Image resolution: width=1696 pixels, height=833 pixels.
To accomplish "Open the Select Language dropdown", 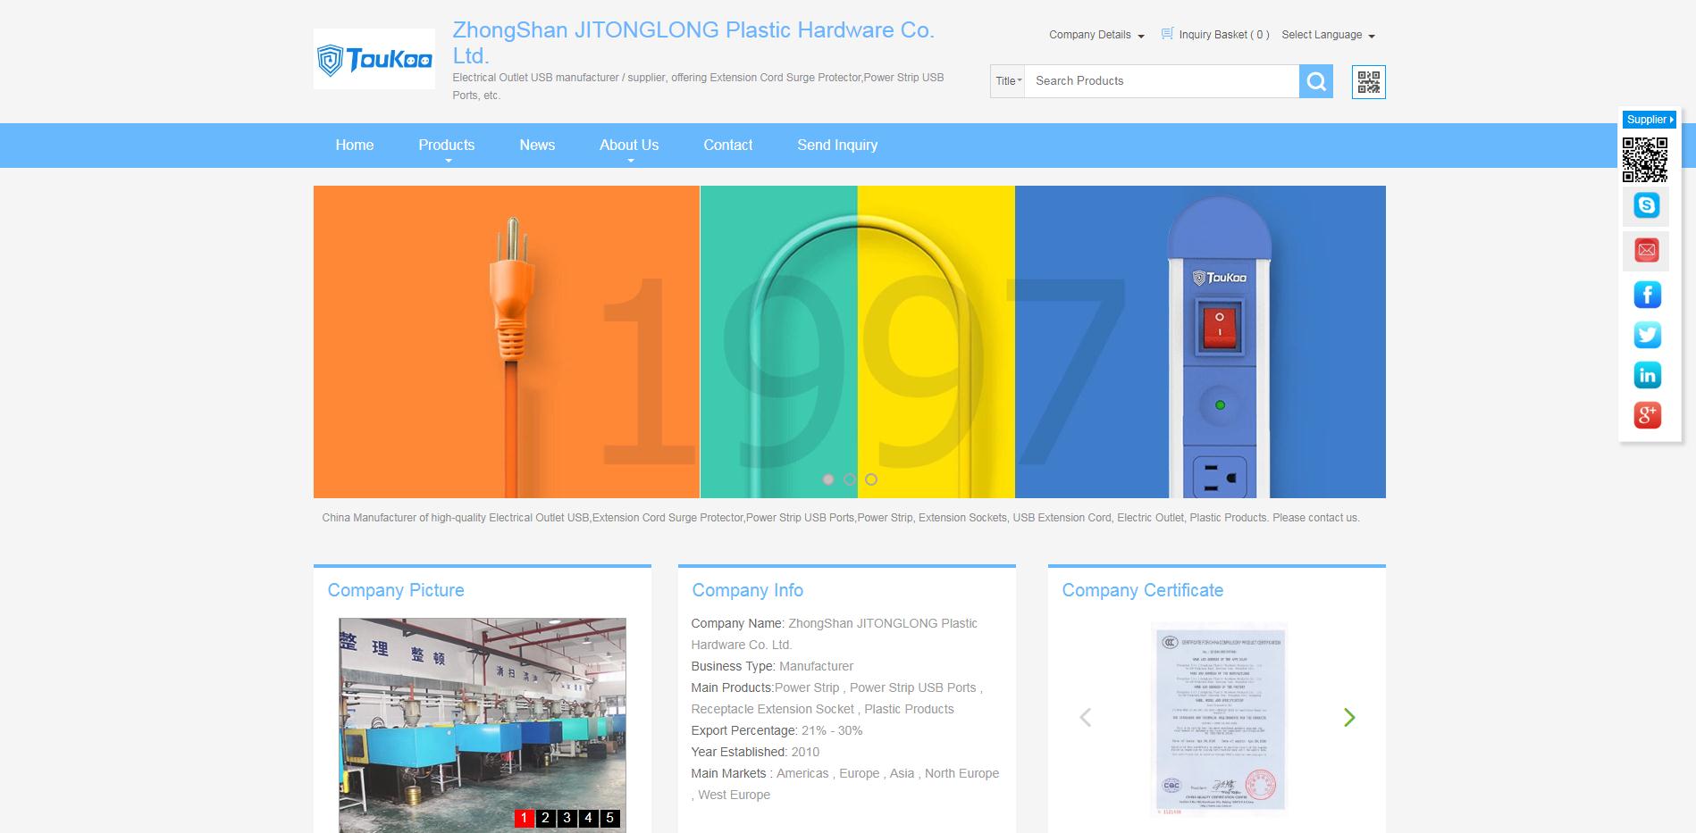I will click(1328, 35).
